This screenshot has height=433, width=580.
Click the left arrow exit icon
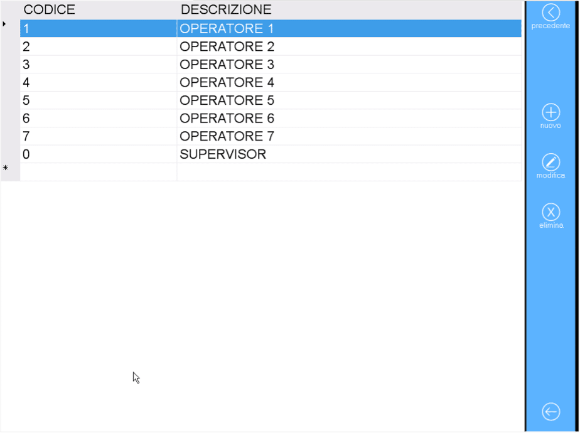550,412
